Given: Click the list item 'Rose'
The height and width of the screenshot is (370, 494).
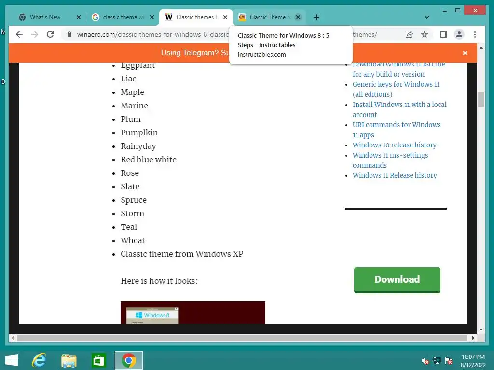Looking at the screenshot, I should (129, 173).
